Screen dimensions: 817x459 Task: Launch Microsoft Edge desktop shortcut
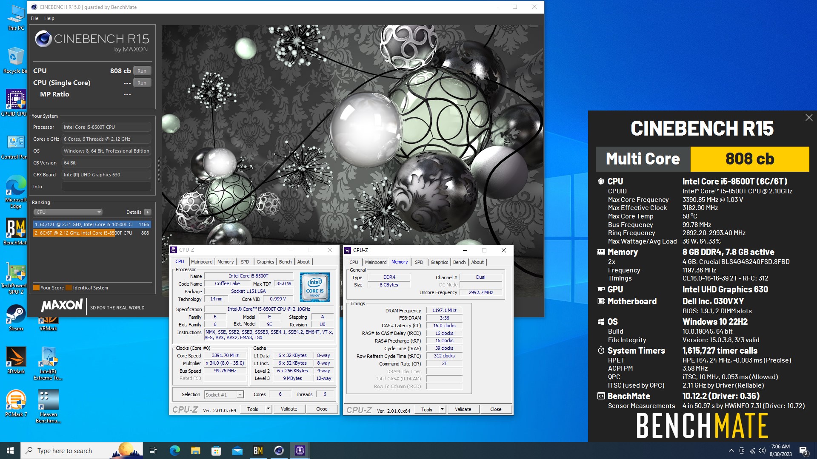[15, 192]
